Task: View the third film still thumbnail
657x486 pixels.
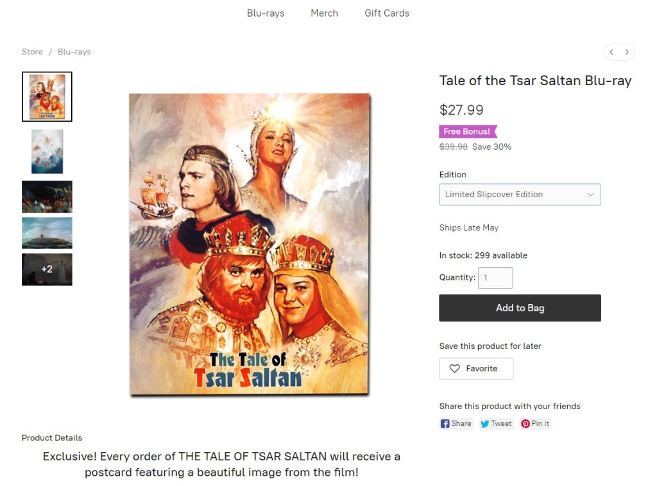Action: 47,197
